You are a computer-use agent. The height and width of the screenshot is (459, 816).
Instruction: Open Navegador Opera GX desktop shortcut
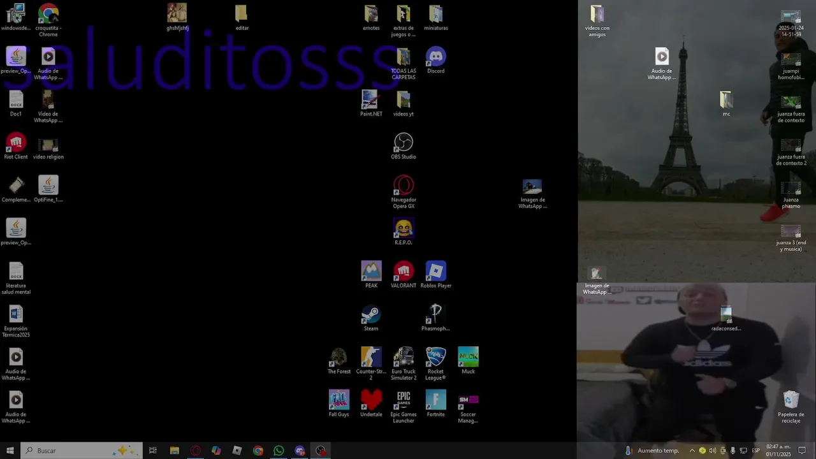coord(404,192)
